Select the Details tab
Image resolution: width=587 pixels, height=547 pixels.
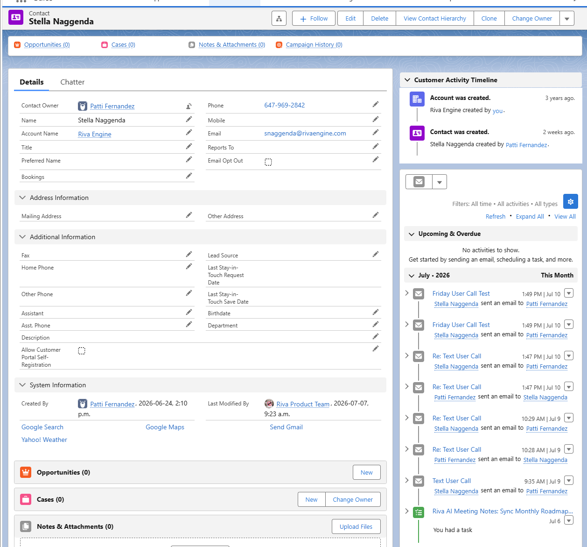pos(32,82)
